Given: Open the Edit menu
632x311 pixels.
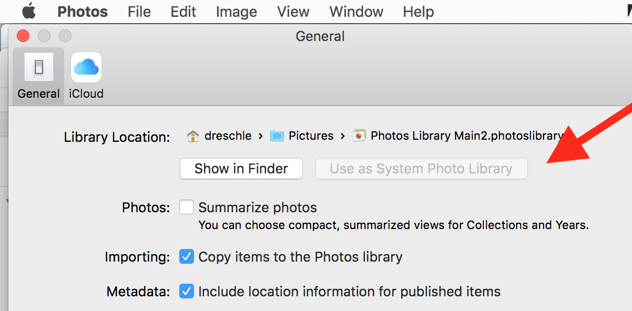Looking at the screenshot, I should [183, 11].
